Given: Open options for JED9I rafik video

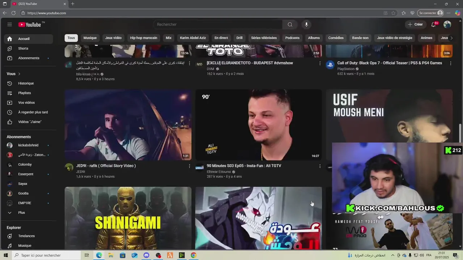Looking at the screenshot, I should pos(189,166).
